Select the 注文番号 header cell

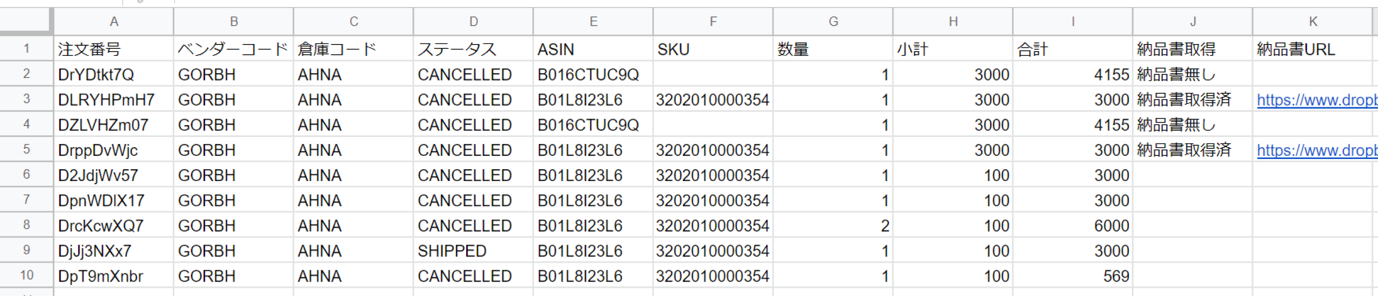[x=114, y=49]
